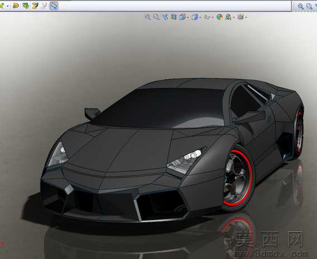This screenshot has width=317, height=259.
Task: Expand the View Settings dropdown arrow
Action: tap(246, 17)
